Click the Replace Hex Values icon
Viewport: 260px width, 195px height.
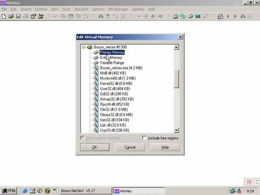123,16
